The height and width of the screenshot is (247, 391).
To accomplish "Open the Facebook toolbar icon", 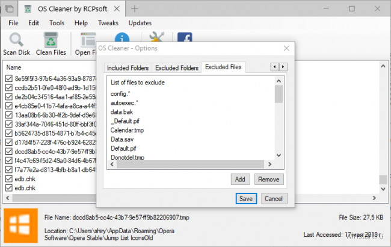I will coord(185,37).
